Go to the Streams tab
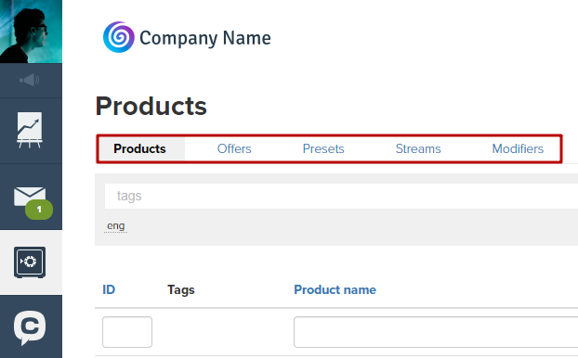The height and width of the screenshot is (358, 578). [x=418, y=148]
